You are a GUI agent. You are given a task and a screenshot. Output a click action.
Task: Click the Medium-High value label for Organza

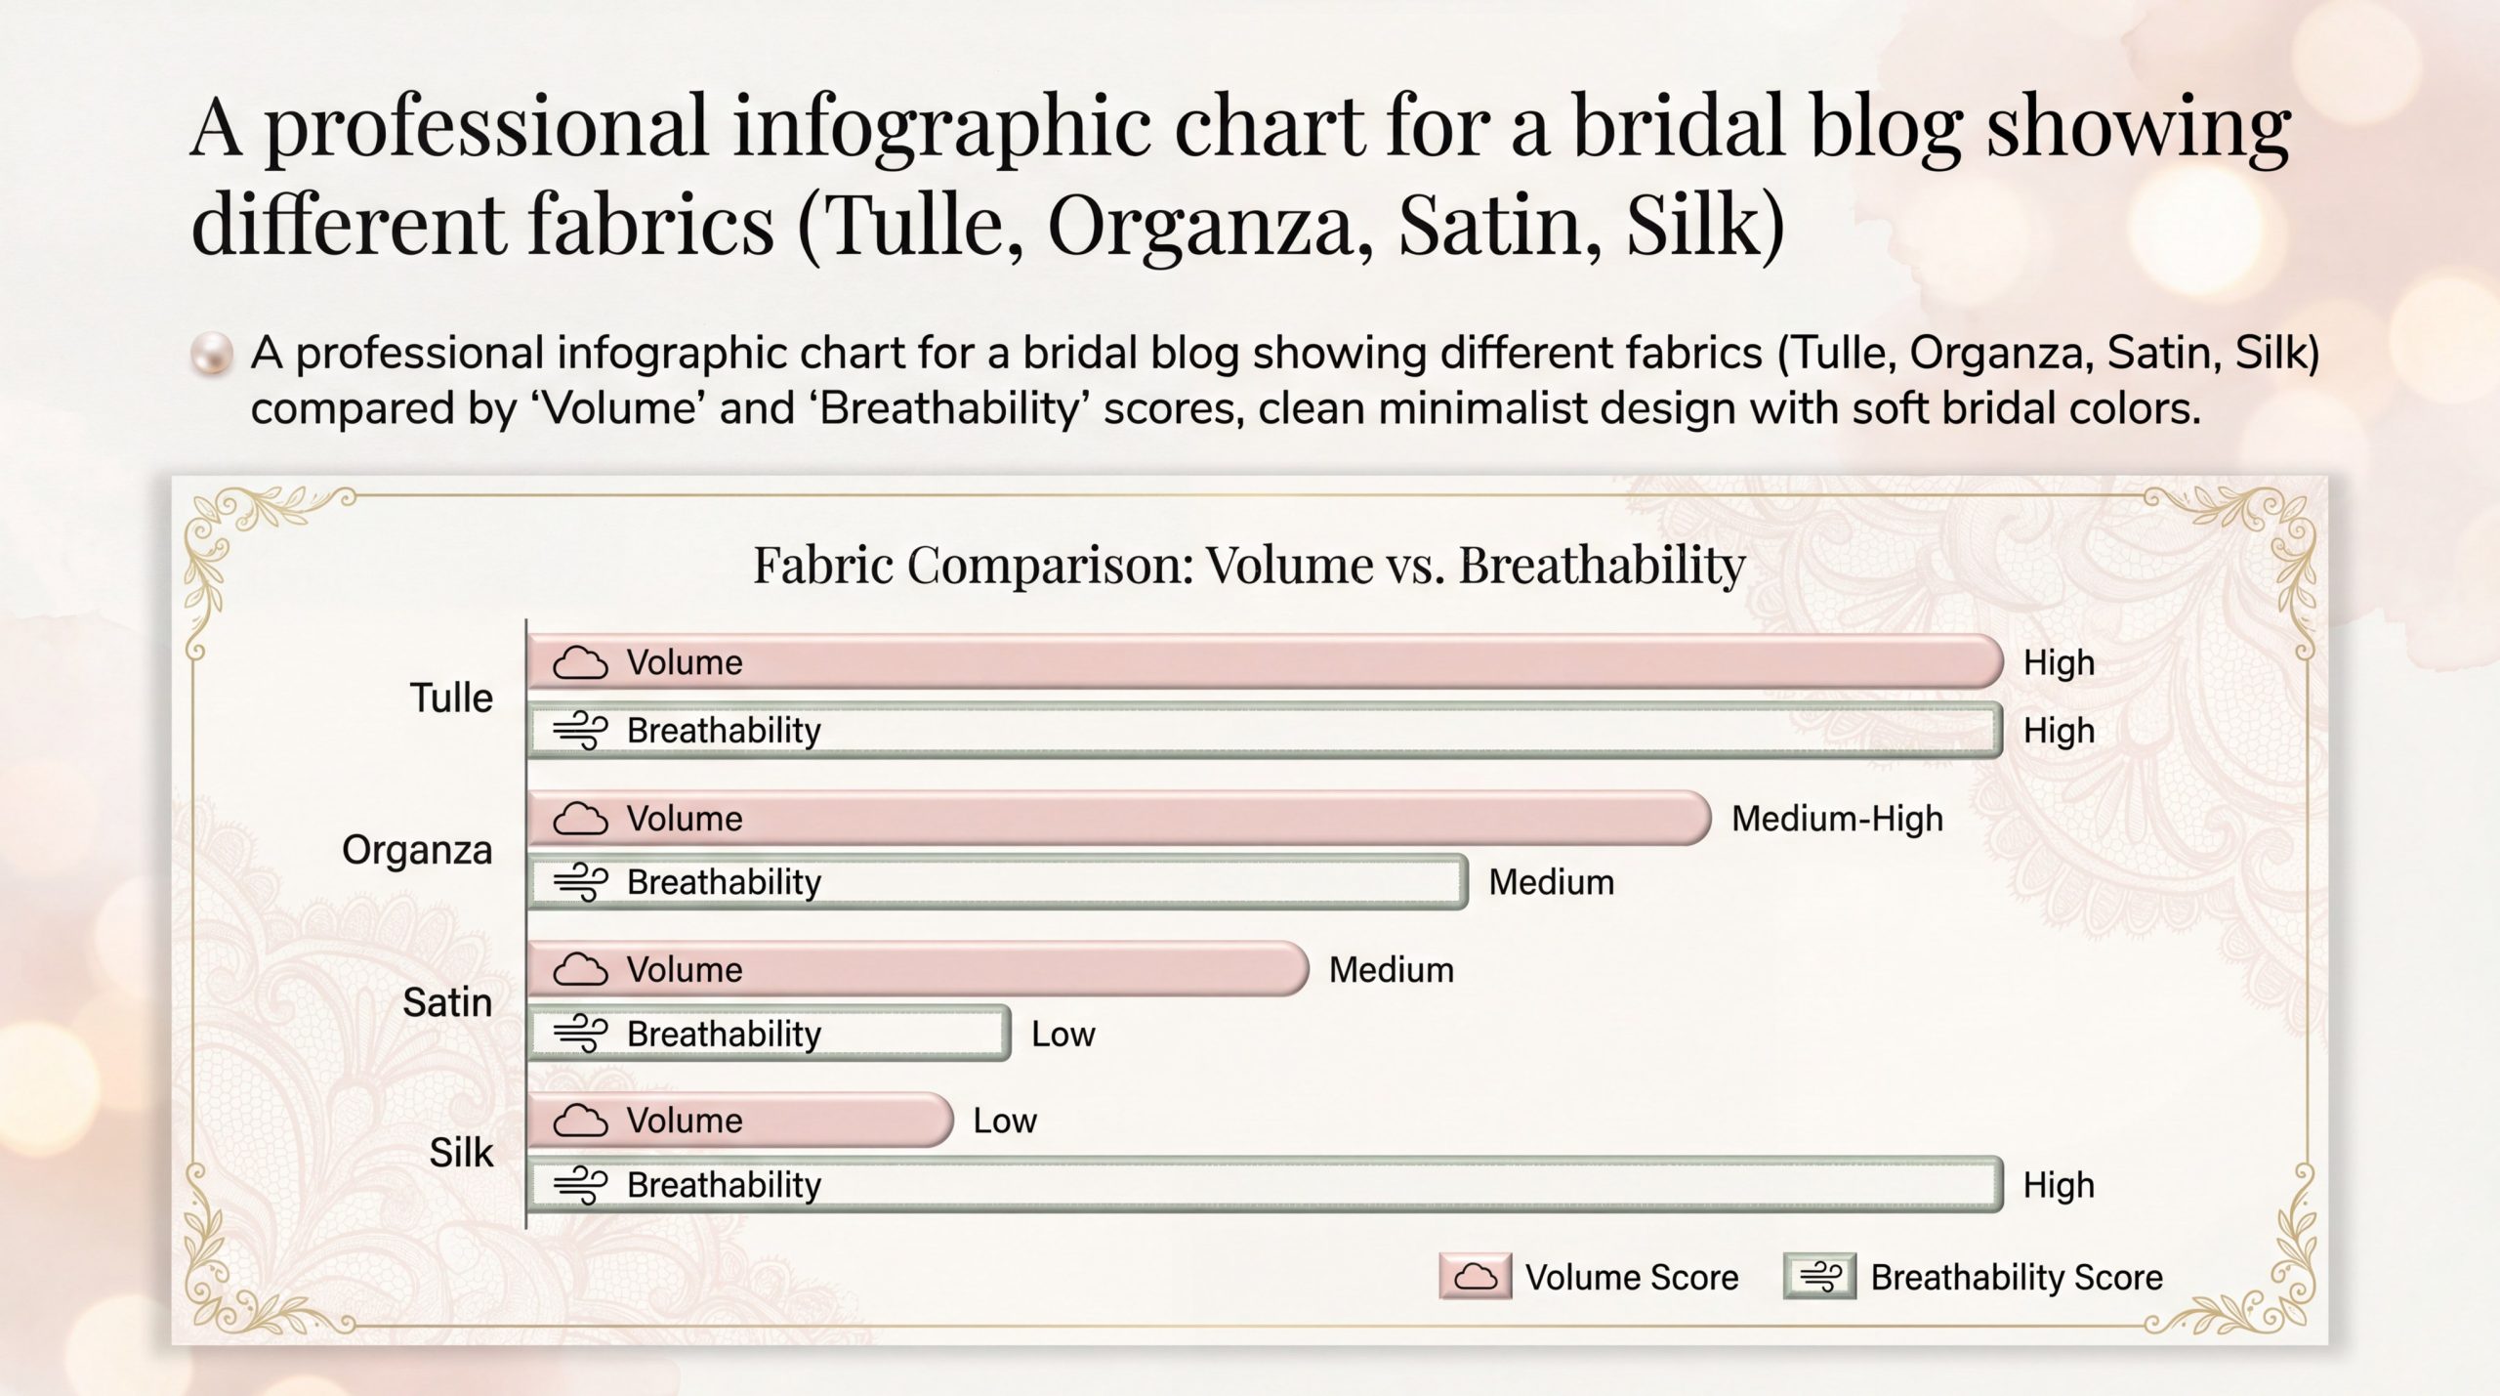[x=1837, y=819]
